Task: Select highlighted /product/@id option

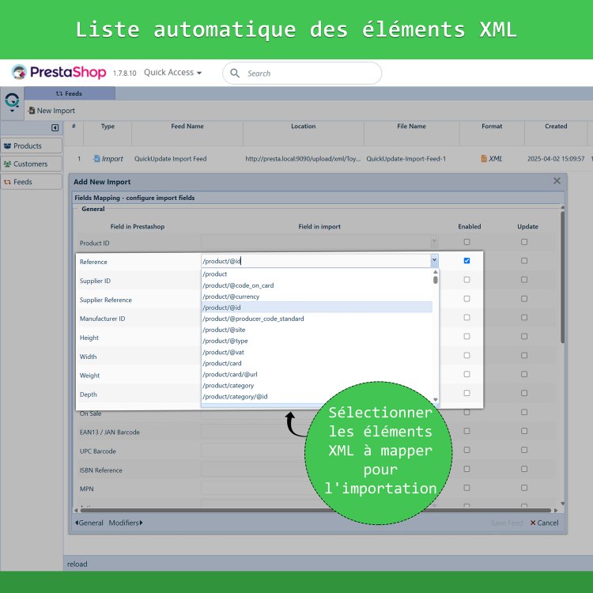Action: [x=317, y=308]
